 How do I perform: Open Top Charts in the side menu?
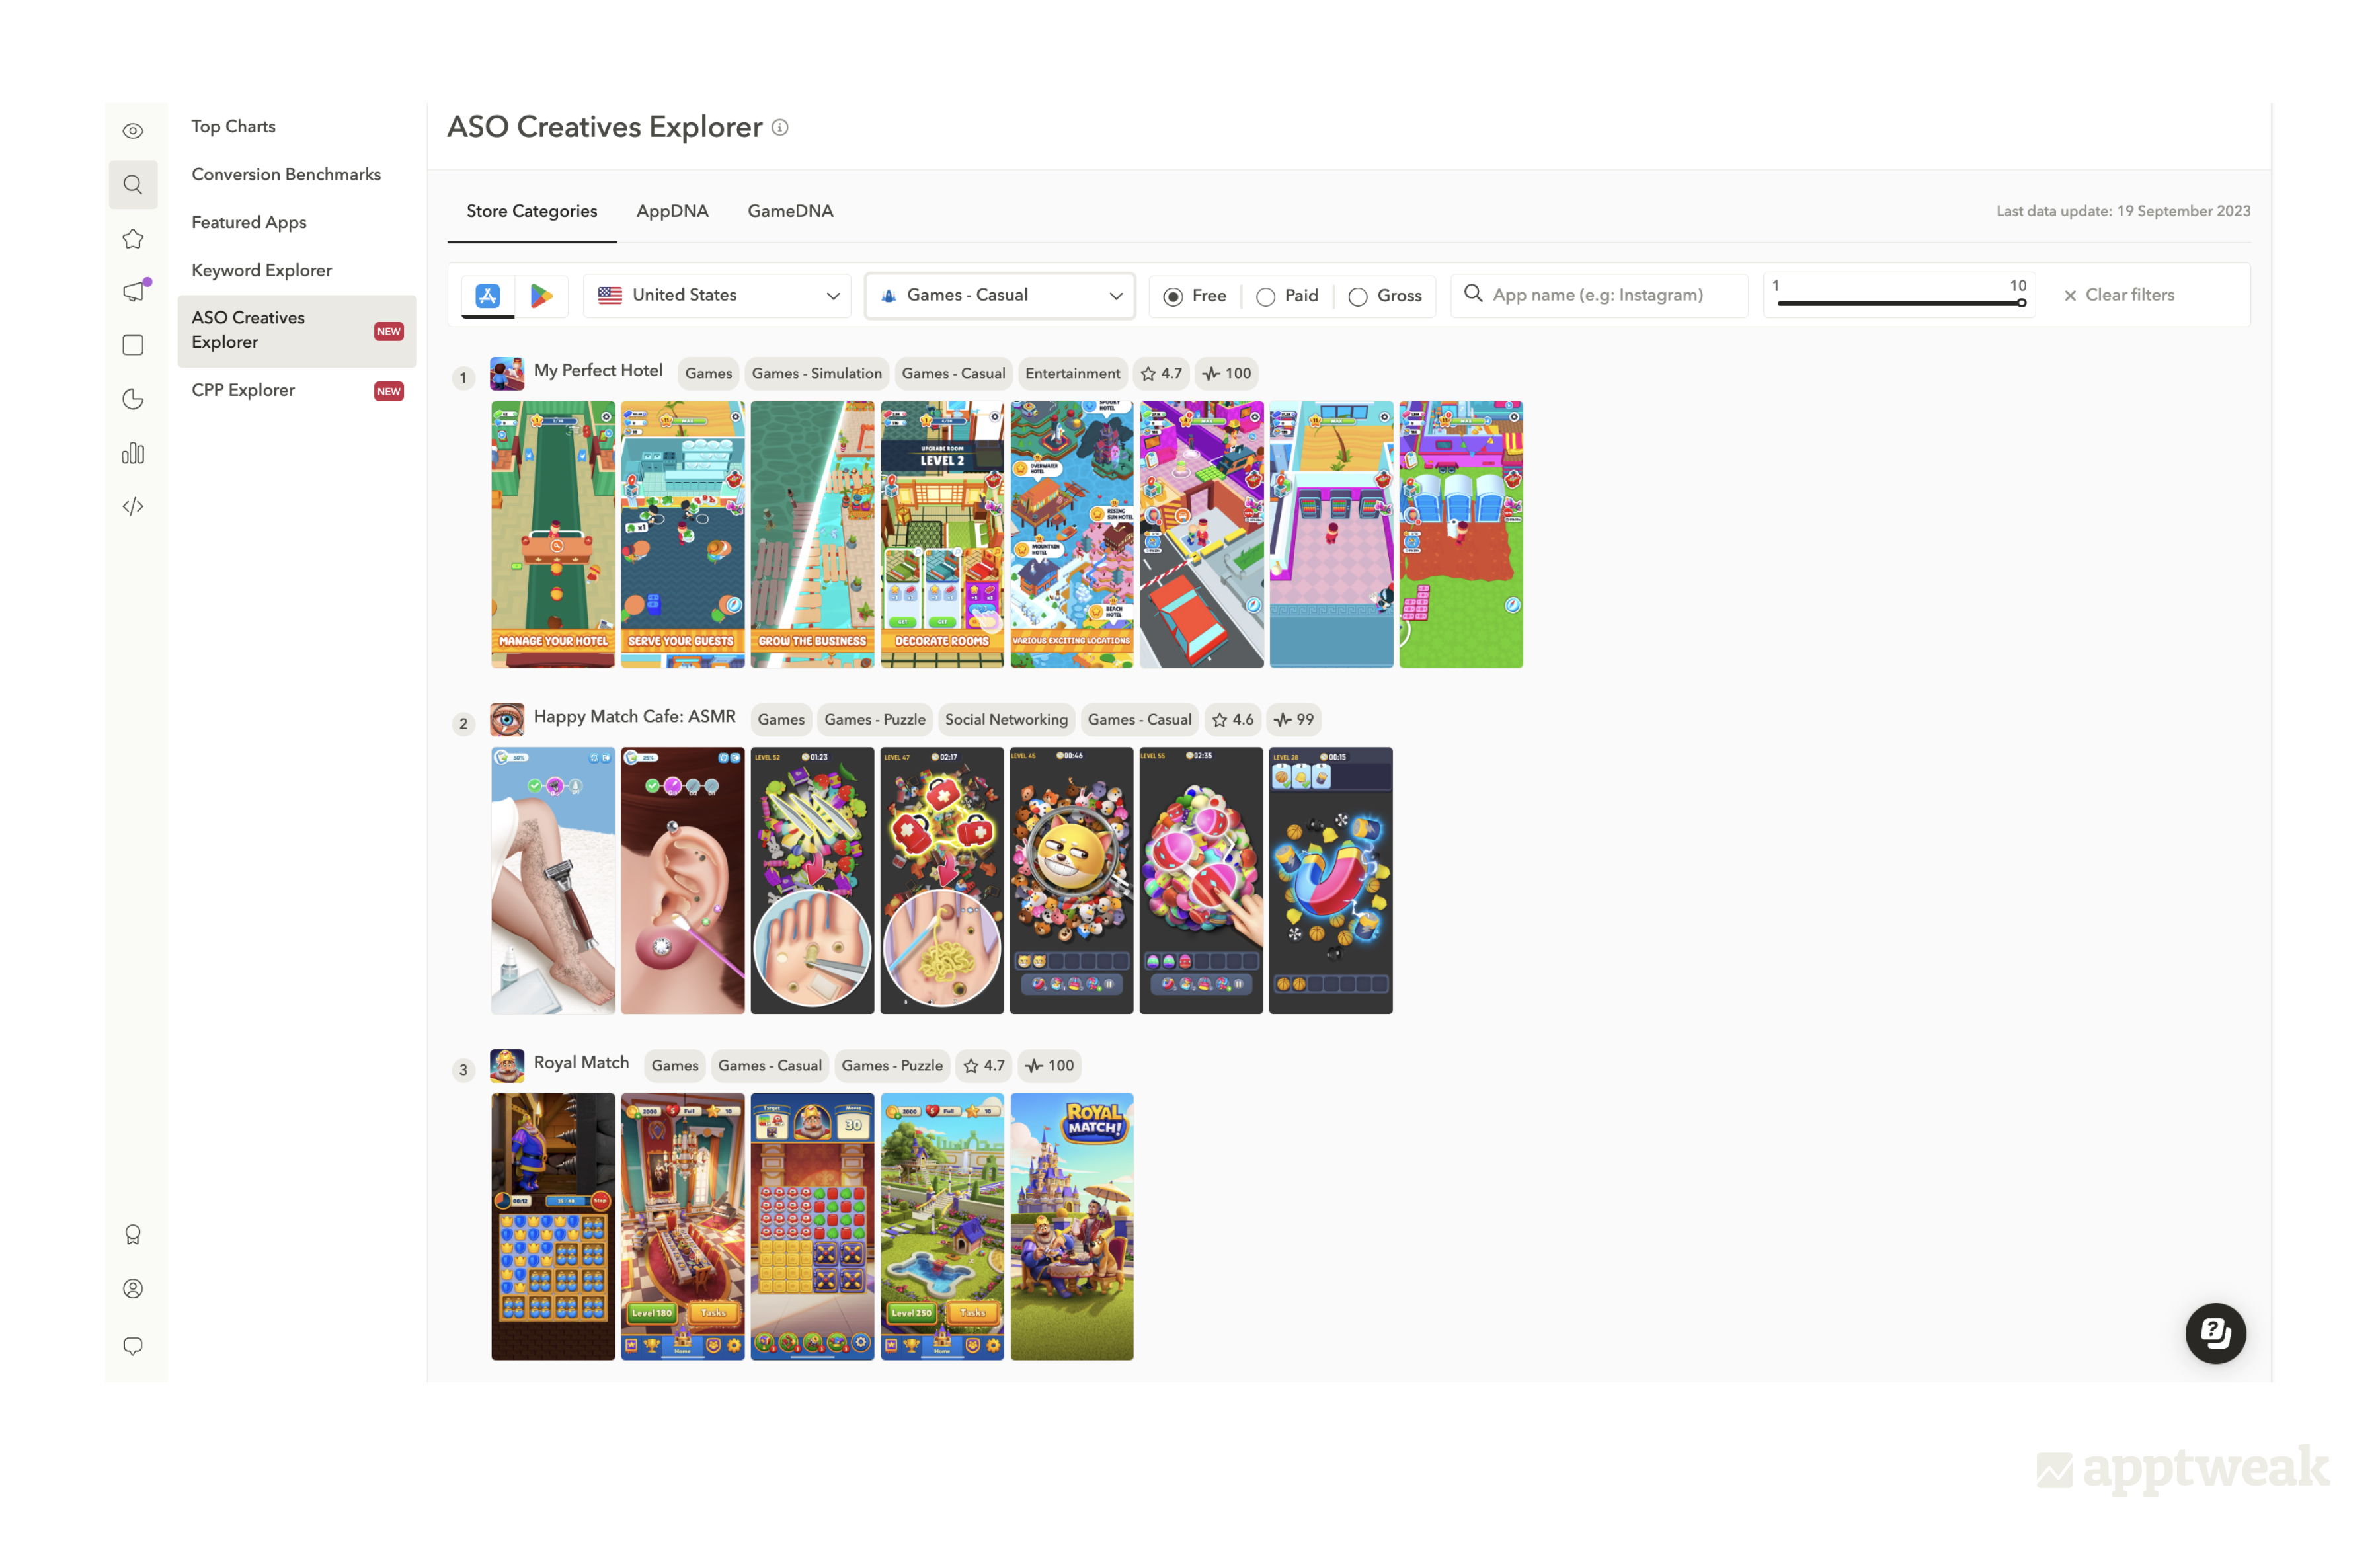click(234, 126)
